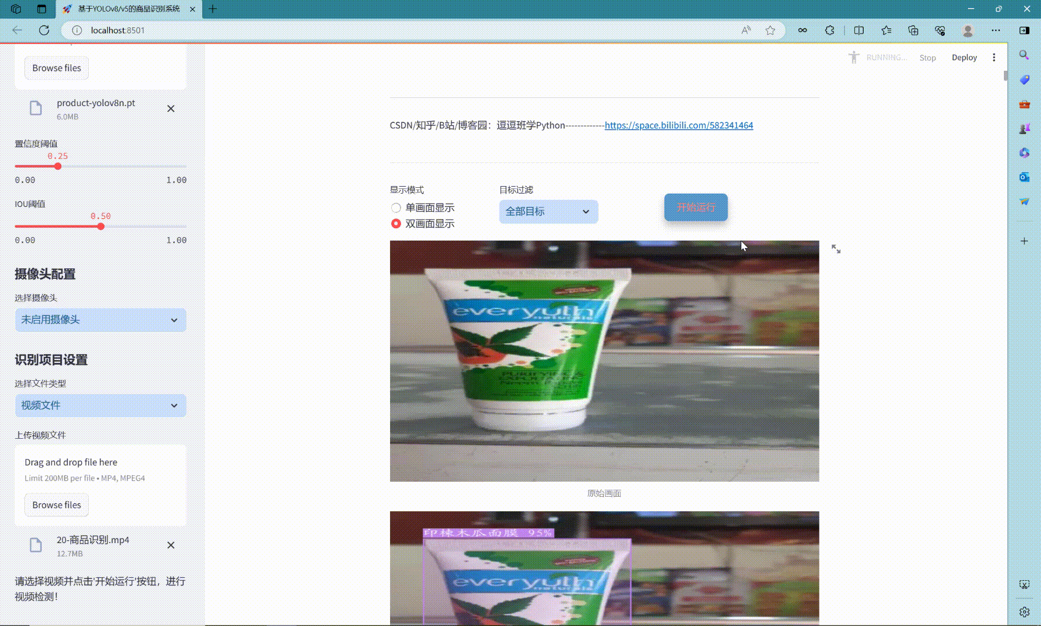Open the Microsoft 365 sidebar icon
The height and width of the screenshot is (626, 1041).
point(1024,153)
